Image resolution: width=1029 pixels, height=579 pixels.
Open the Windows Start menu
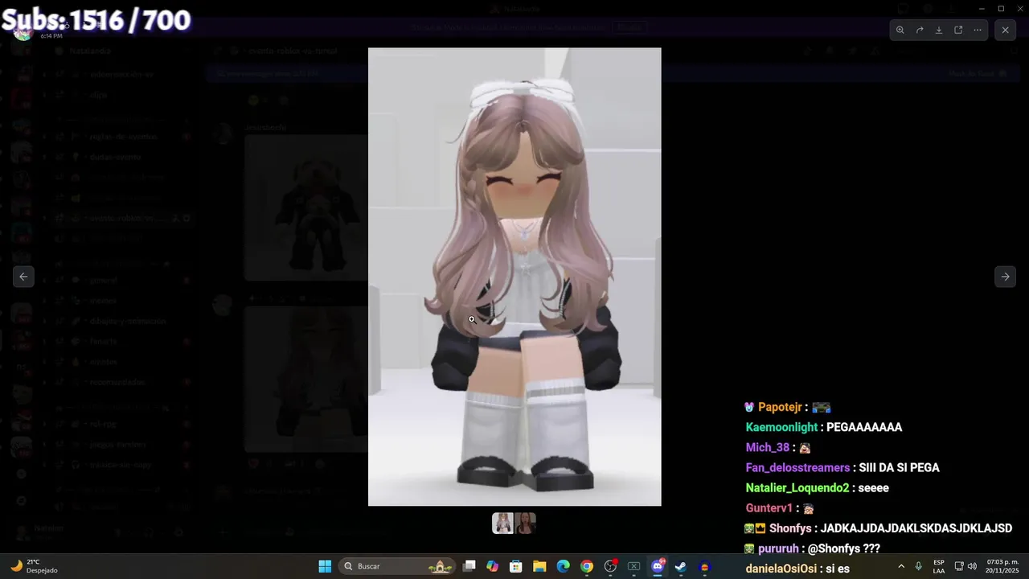tap(325, 566)
